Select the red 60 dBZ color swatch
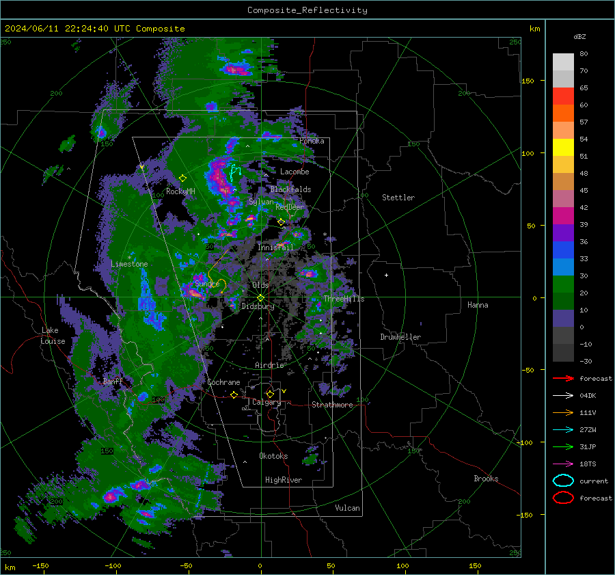This screenshot has height=575, width=615. coord(563,96)
